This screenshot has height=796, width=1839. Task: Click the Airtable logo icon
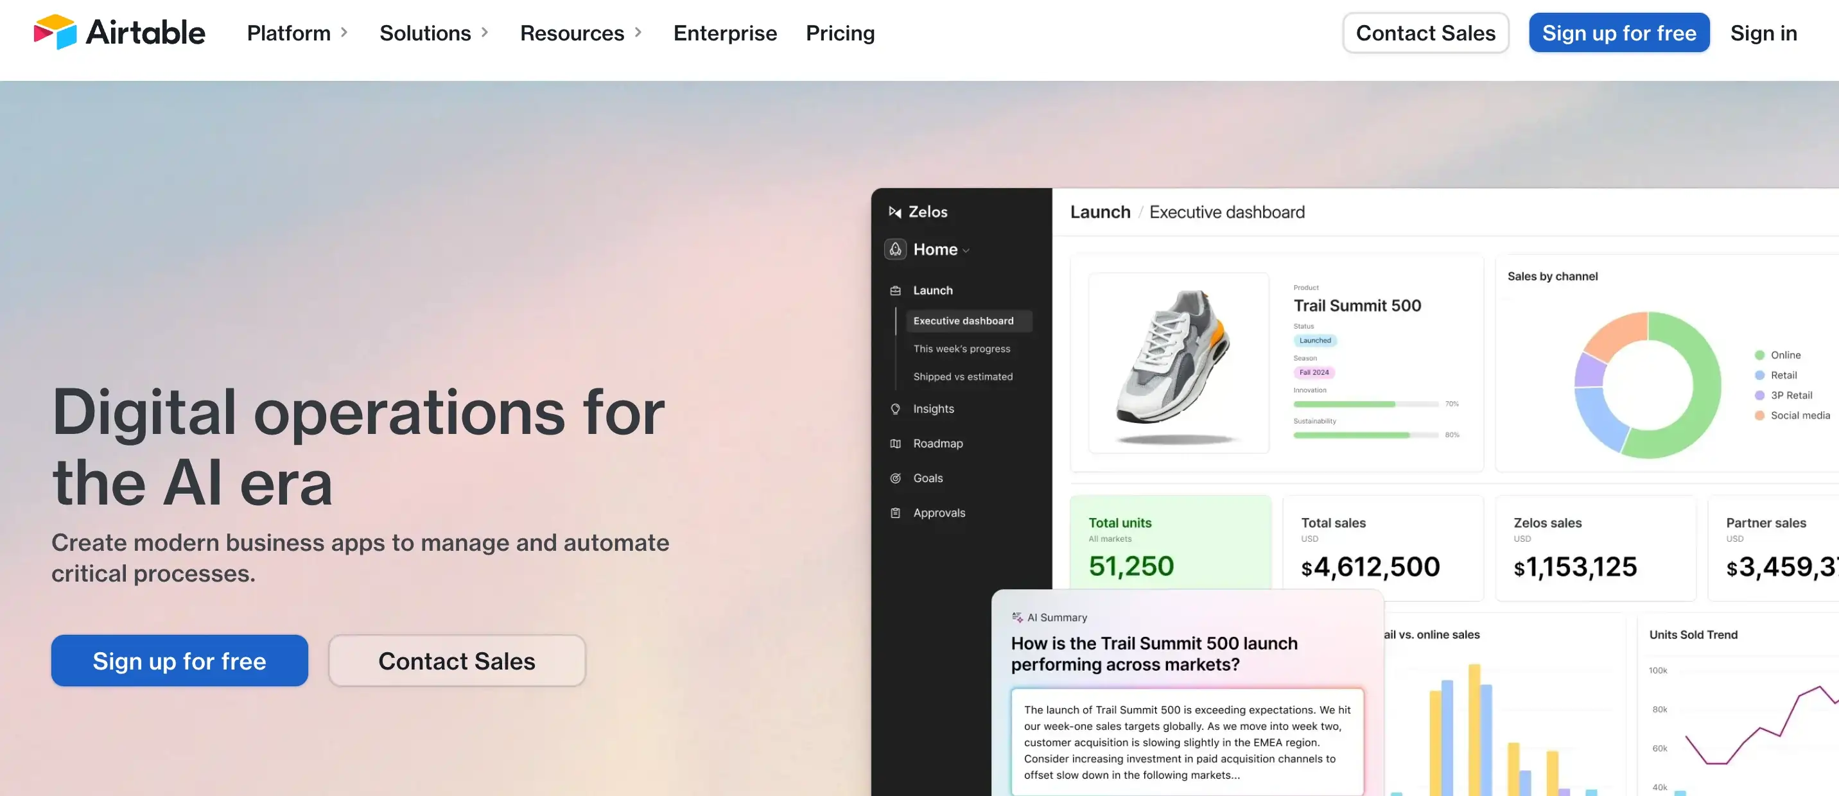(55, 32)
